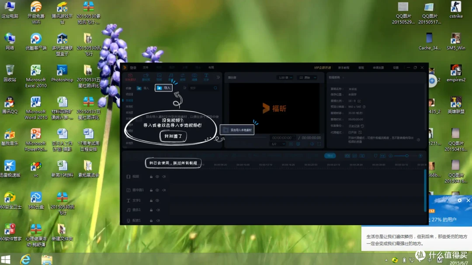Screen dimensions: 472x265
Task: Click the fit timeline to window icon
Action: 382,156
